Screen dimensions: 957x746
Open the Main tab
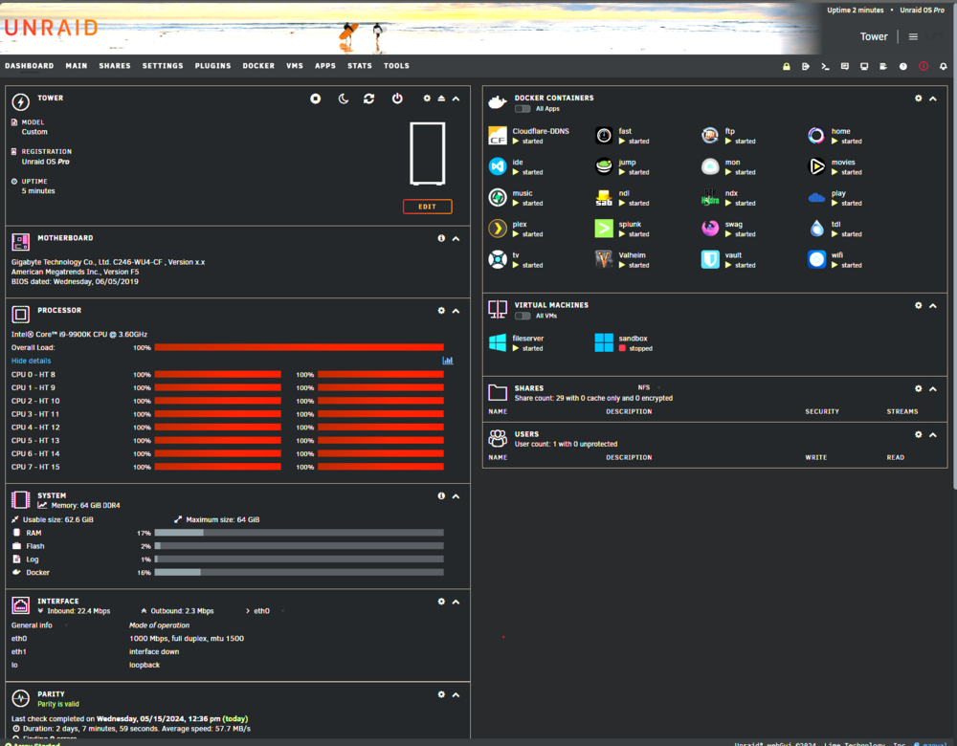pos(77,66)
